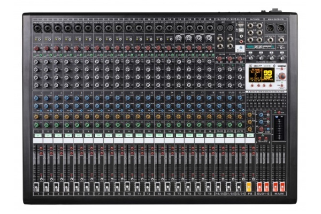Toggle channel 8 green low-cut button
The image size is (321, 214).
pos(112,55)
